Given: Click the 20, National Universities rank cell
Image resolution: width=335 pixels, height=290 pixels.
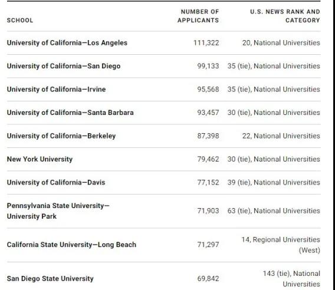Looking at the screenshot, I should [x=281, y=42].
